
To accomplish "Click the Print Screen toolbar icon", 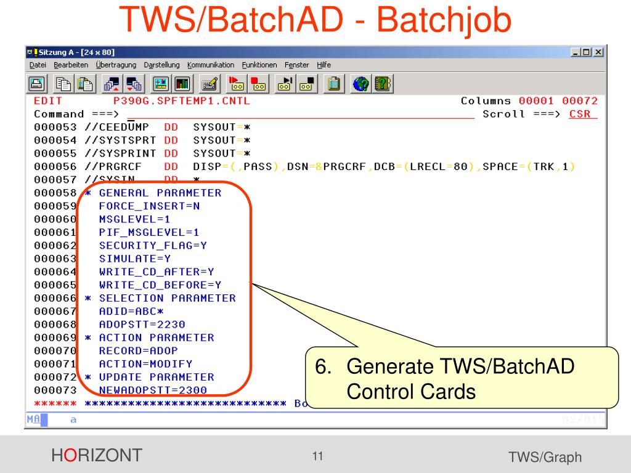I will click(x=37, y=84).
